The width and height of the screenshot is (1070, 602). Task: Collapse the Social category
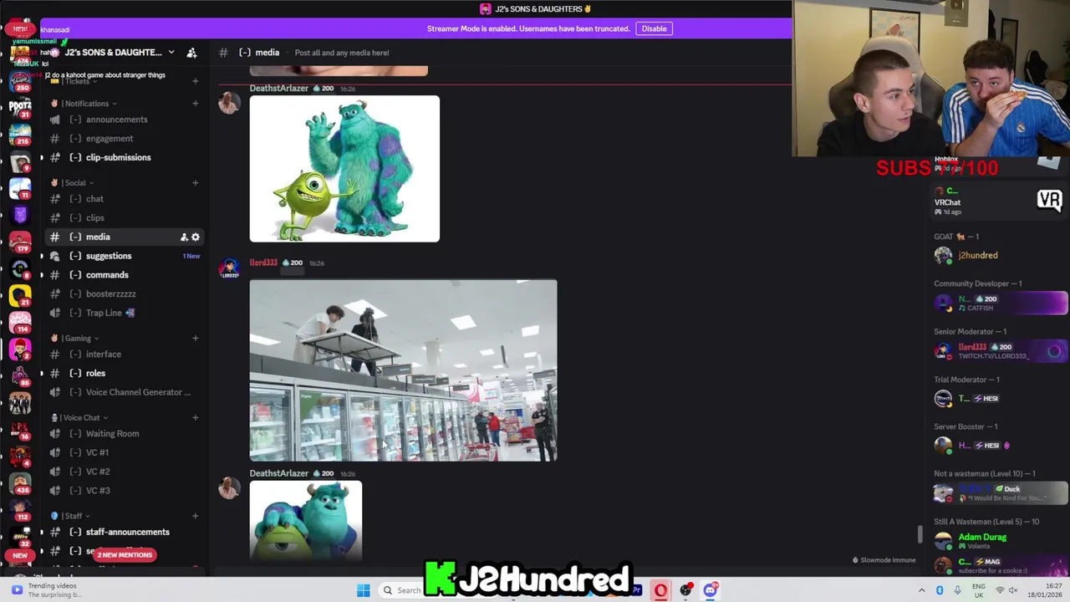coord(74,183)
